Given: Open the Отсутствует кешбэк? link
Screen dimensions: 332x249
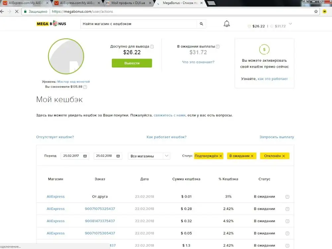Looking at the screenshot, I should pyautogui.click(x=55, y=137).
